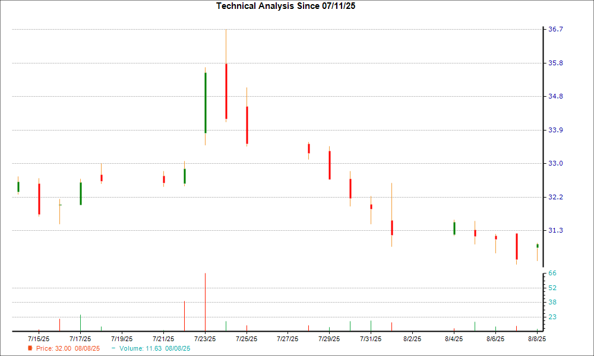Image resolution: width=594 pixels, height=356 pixels.
Task: Click the 7/27/25 date label
Action: [x=287, y=339]
